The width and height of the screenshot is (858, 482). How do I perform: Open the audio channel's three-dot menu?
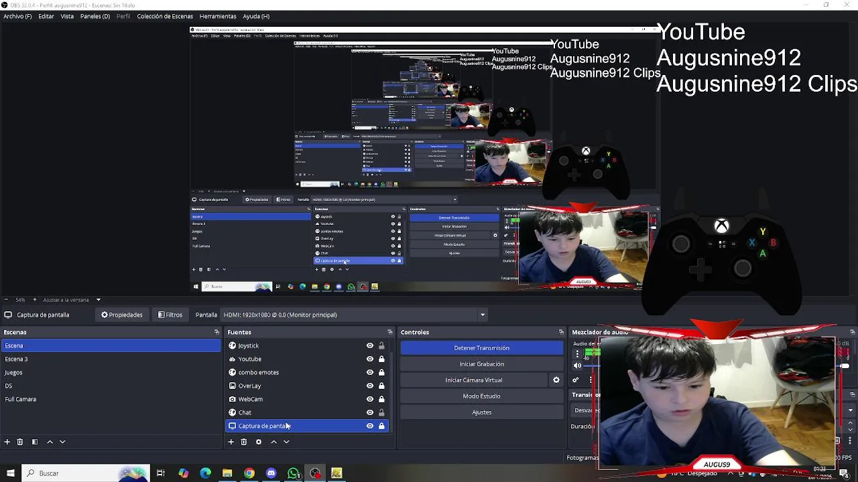click(577, 354)
